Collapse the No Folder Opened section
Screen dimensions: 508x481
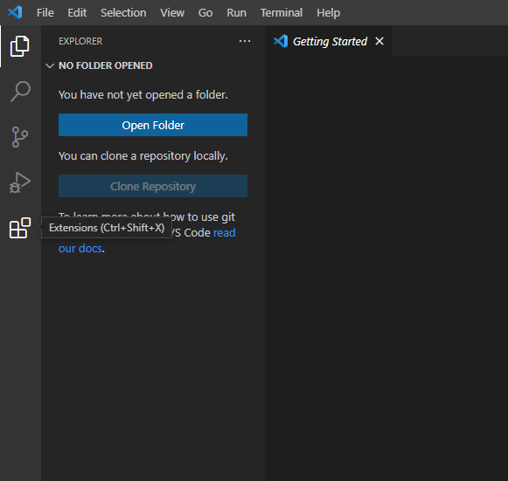[50, 65]
